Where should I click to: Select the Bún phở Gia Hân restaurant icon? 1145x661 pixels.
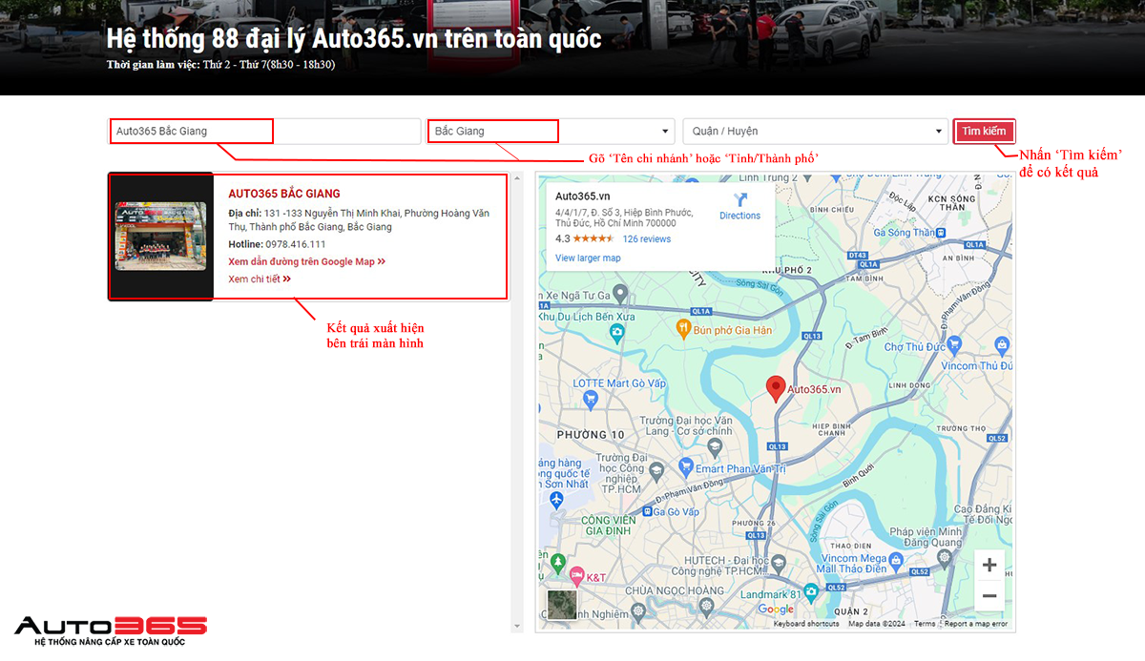click(683, 329)
